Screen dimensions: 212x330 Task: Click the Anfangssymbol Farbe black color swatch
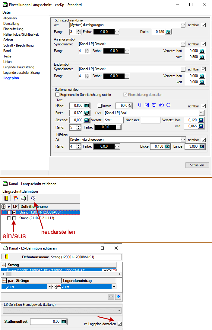pos(114,51)
